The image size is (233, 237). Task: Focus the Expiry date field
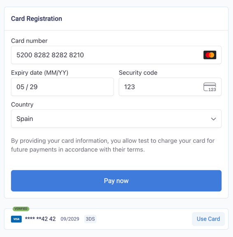coord(62,87)
